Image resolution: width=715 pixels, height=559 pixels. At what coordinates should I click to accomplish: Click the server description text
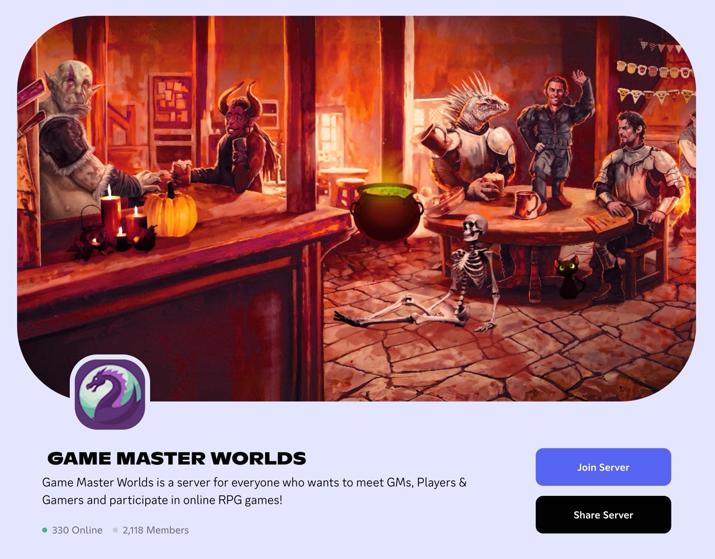pyautogui.click(x=254, y=491)
